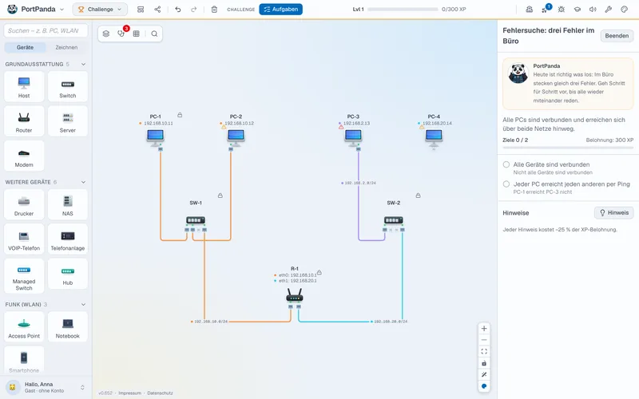The width and height of the screenshot is (639, 399).
Task: Click the cloud save icon in header
Action: 529,9
